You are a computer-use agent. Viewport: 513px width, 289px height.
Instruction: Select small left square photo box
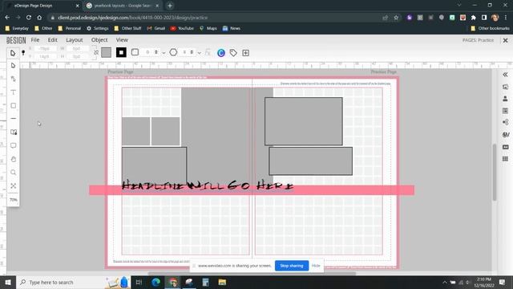tap(135, 131)
